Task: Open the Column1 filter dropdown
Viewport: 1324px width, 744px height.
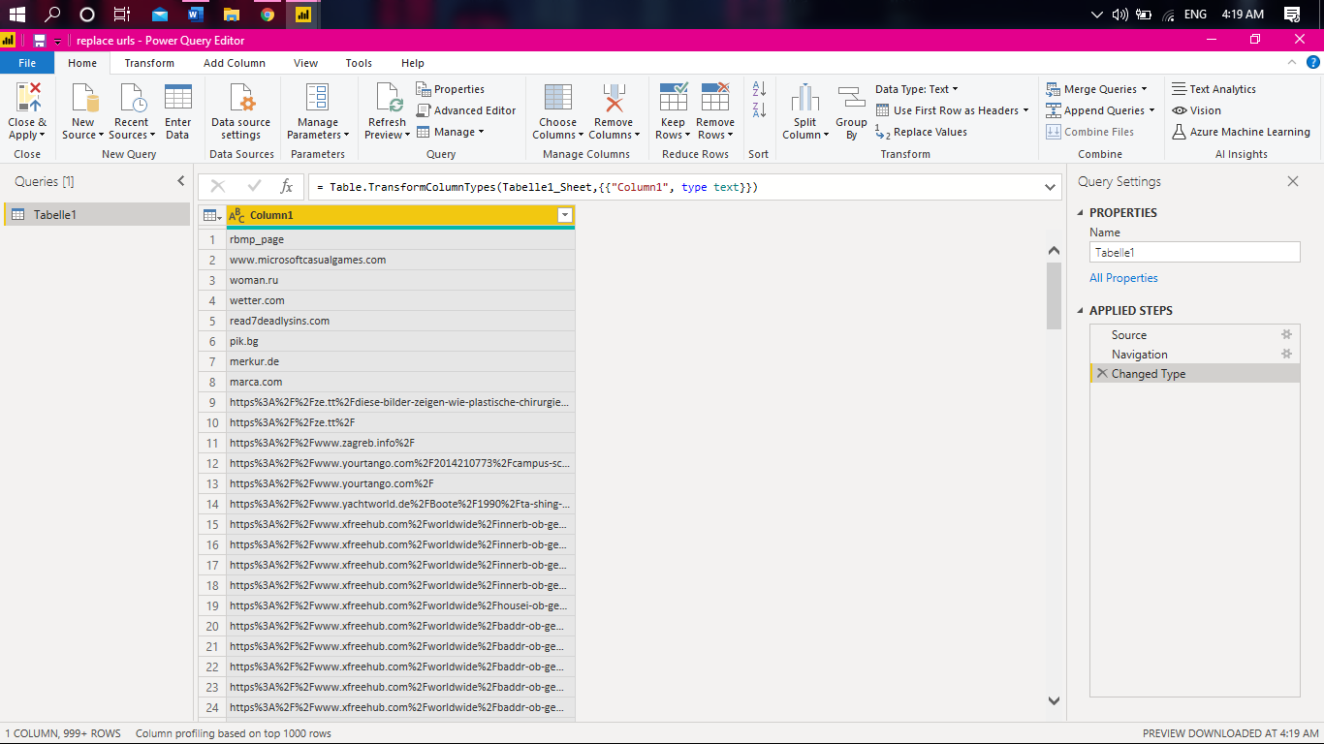Action: pos(564,214)
